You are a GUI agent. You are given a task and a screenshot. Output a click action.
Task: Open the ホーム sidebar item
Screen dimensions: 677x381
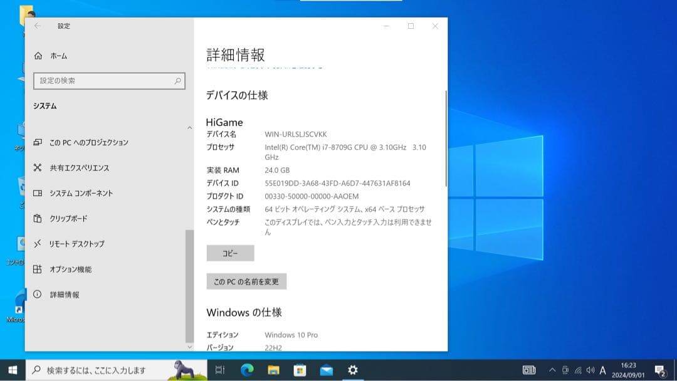tap(60, 55)
